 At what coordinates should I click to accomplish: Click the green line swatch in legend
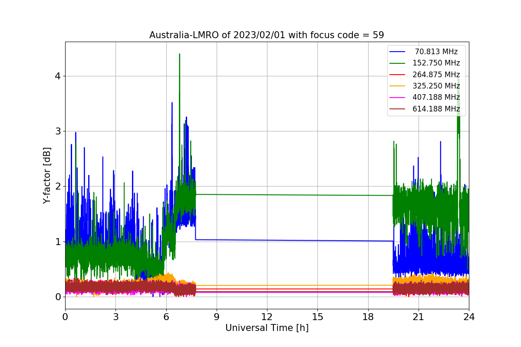[398, 63]
